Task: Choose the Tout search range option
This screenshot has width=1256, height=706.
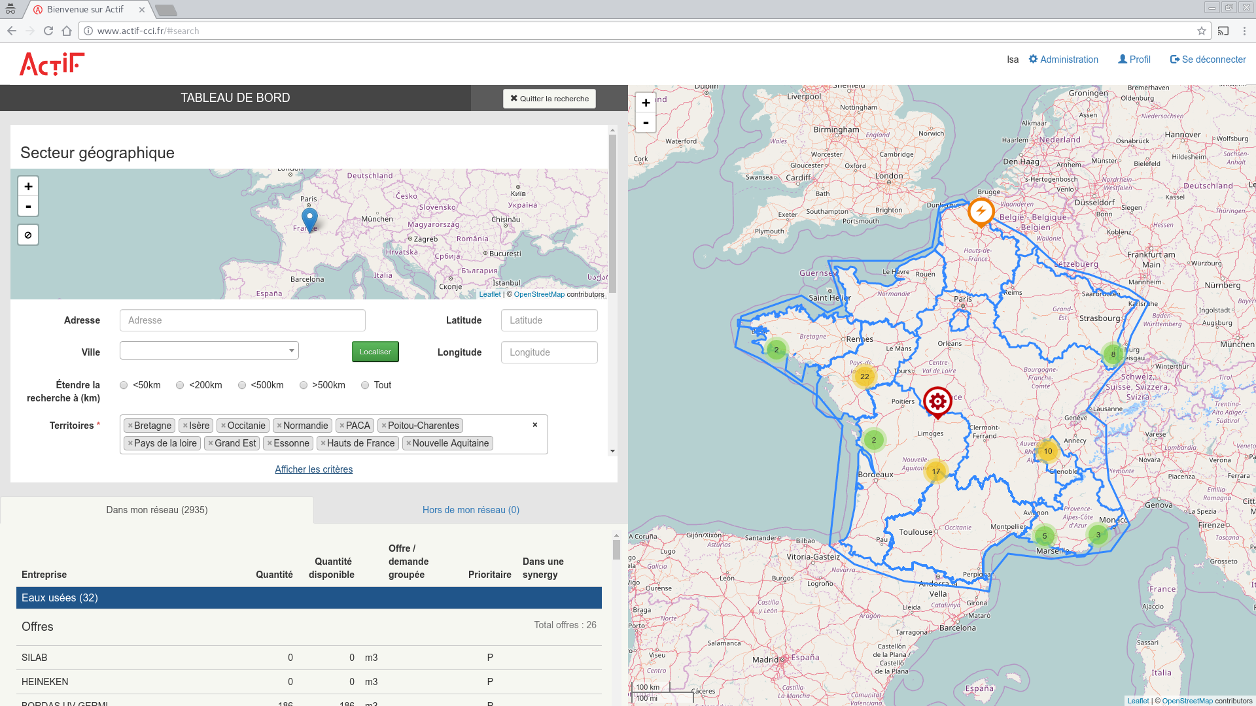Action: point(365,385)
